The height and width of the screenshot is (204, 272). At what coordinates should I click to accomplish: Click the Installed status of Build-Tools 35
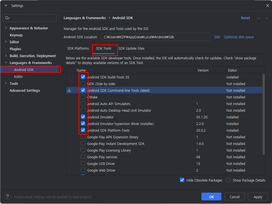tap(232, 77)
